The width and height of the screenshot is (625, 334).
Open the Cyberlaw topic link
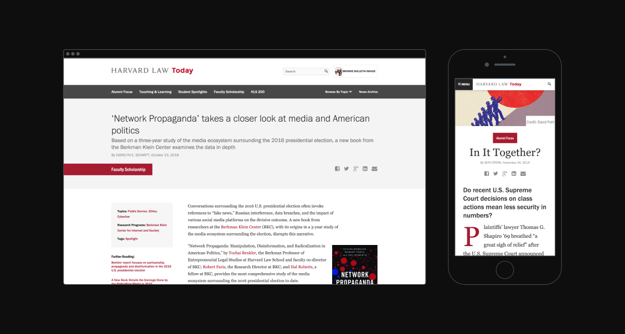pos(123,217)
